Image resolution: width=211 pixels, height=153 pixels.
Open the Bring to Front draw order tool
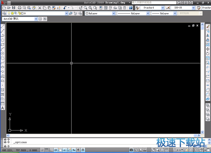tap(208, 106)
